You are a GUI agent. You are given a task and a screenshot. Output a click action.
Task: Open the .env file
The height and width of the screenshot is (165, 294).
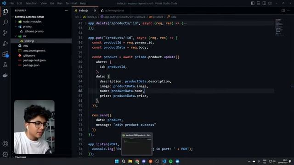[25, 46]
